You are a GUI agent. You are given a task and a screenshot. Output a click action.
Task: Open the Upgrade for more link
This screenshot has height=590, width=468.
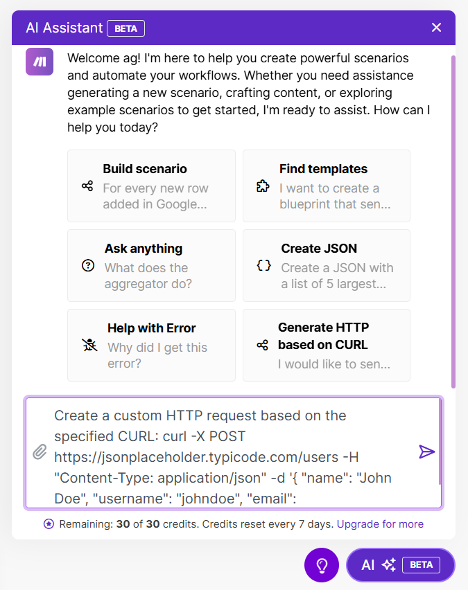coord(380,524)
